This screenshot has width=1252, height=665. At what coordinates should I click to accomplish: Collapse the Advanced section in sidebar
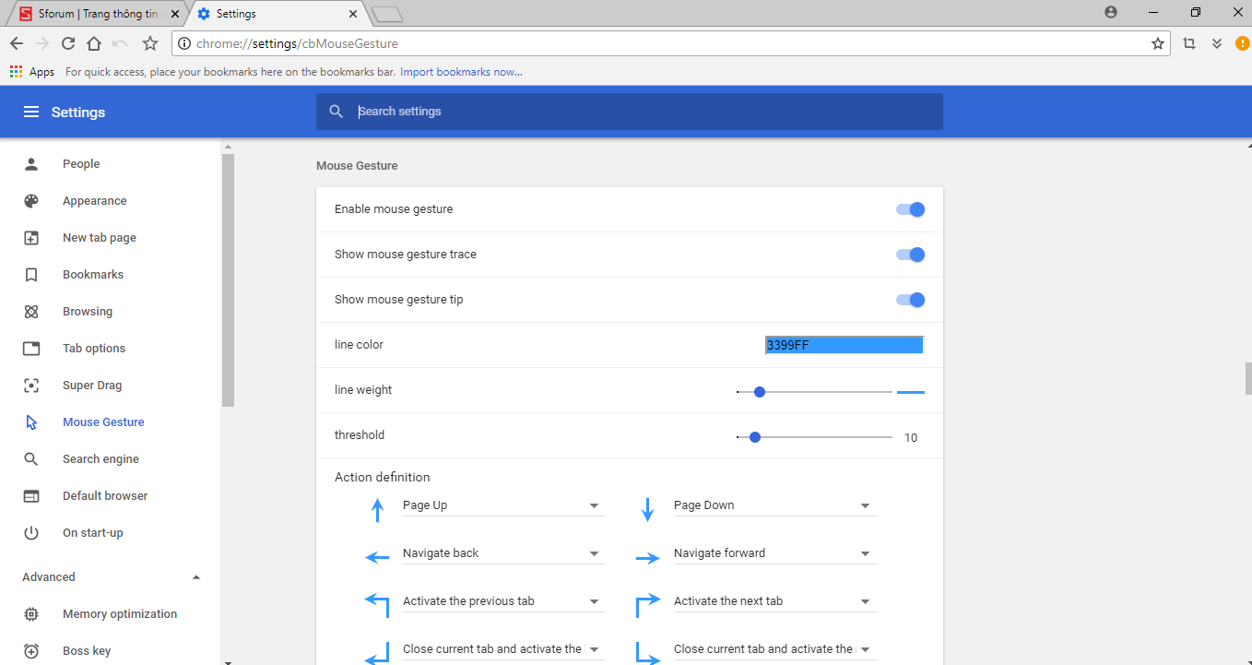[x=195, y=577]
